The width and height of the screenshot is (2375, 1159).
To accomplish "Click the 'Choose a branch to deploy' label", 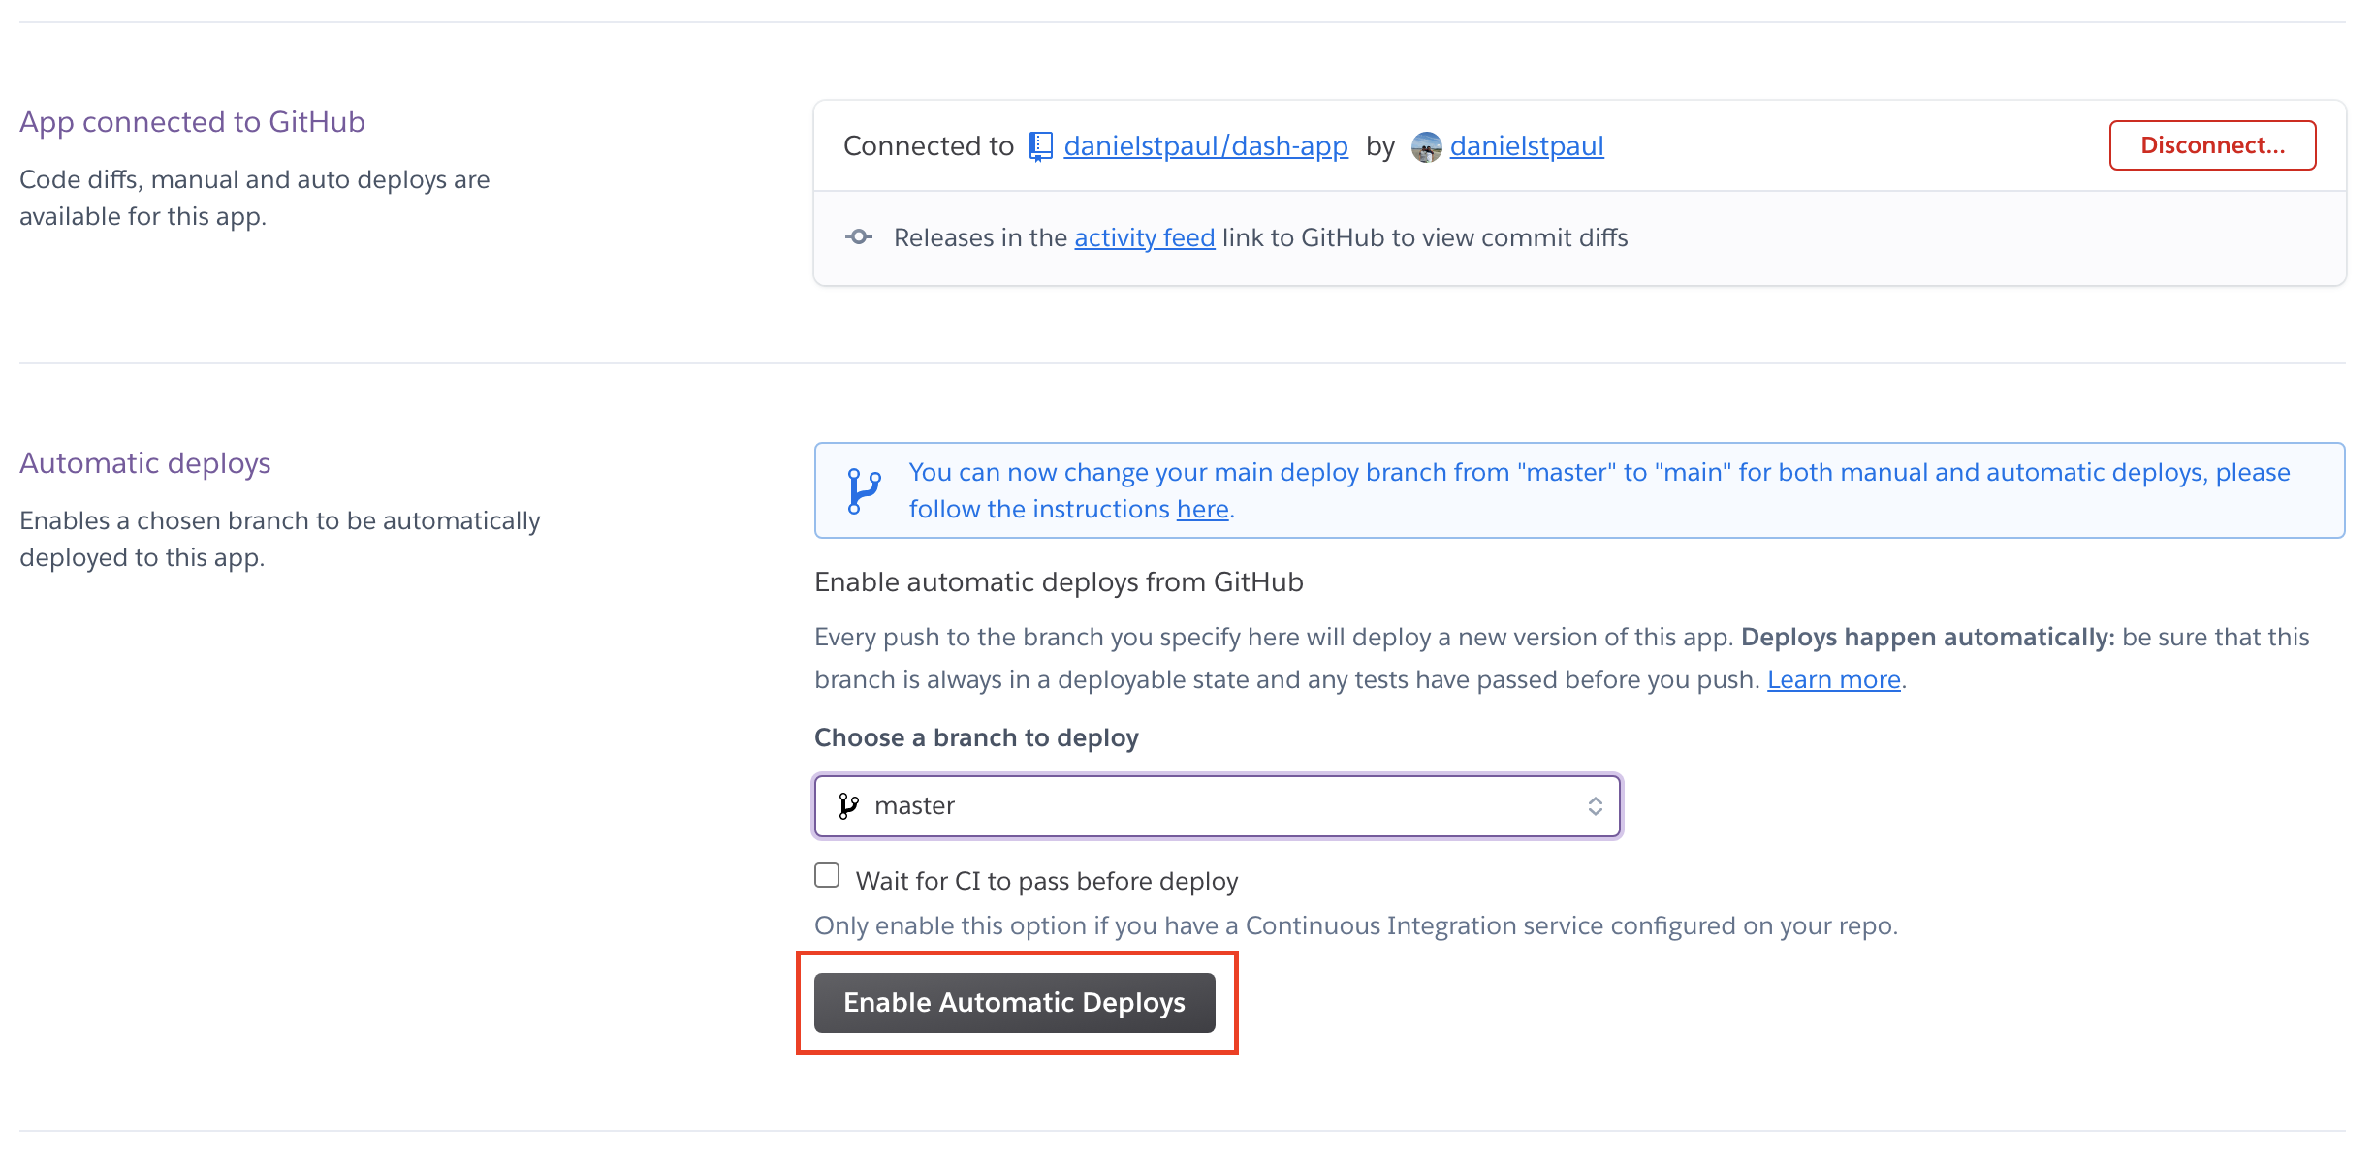I will 976,737.
